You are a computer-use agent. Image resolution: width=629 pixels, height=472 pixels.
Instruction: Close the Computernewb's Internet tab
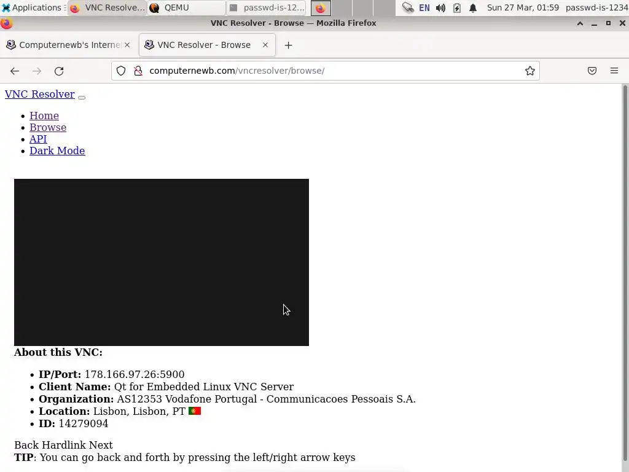(x=127, y=45)
